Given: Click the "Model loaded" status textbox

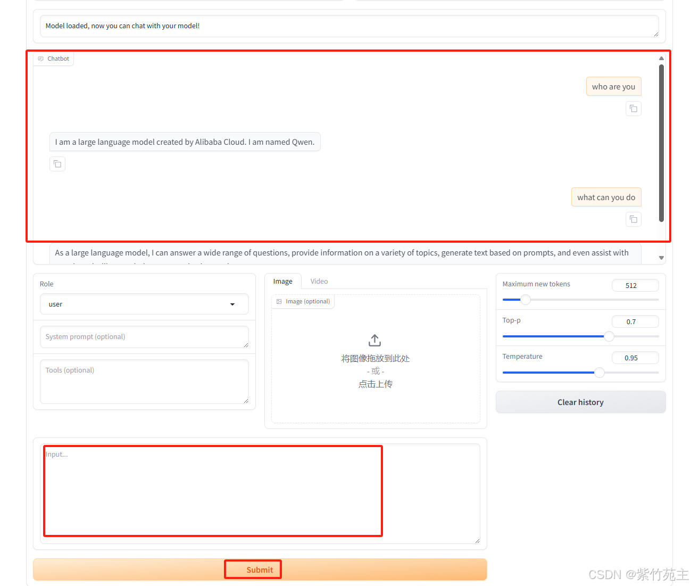Looking at the screenshot, I should pyautogui.click(x=349, y=26).
